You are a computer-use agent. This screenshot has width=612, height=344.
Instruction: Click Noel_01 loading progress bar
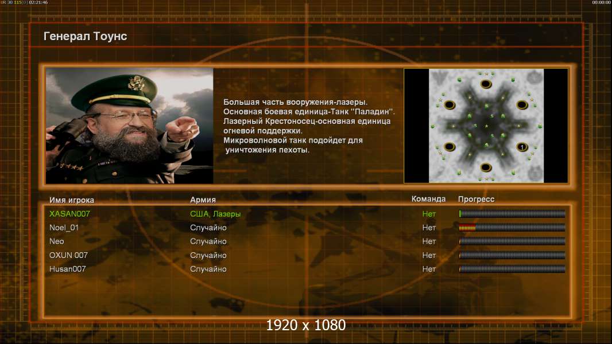[512, 228]
